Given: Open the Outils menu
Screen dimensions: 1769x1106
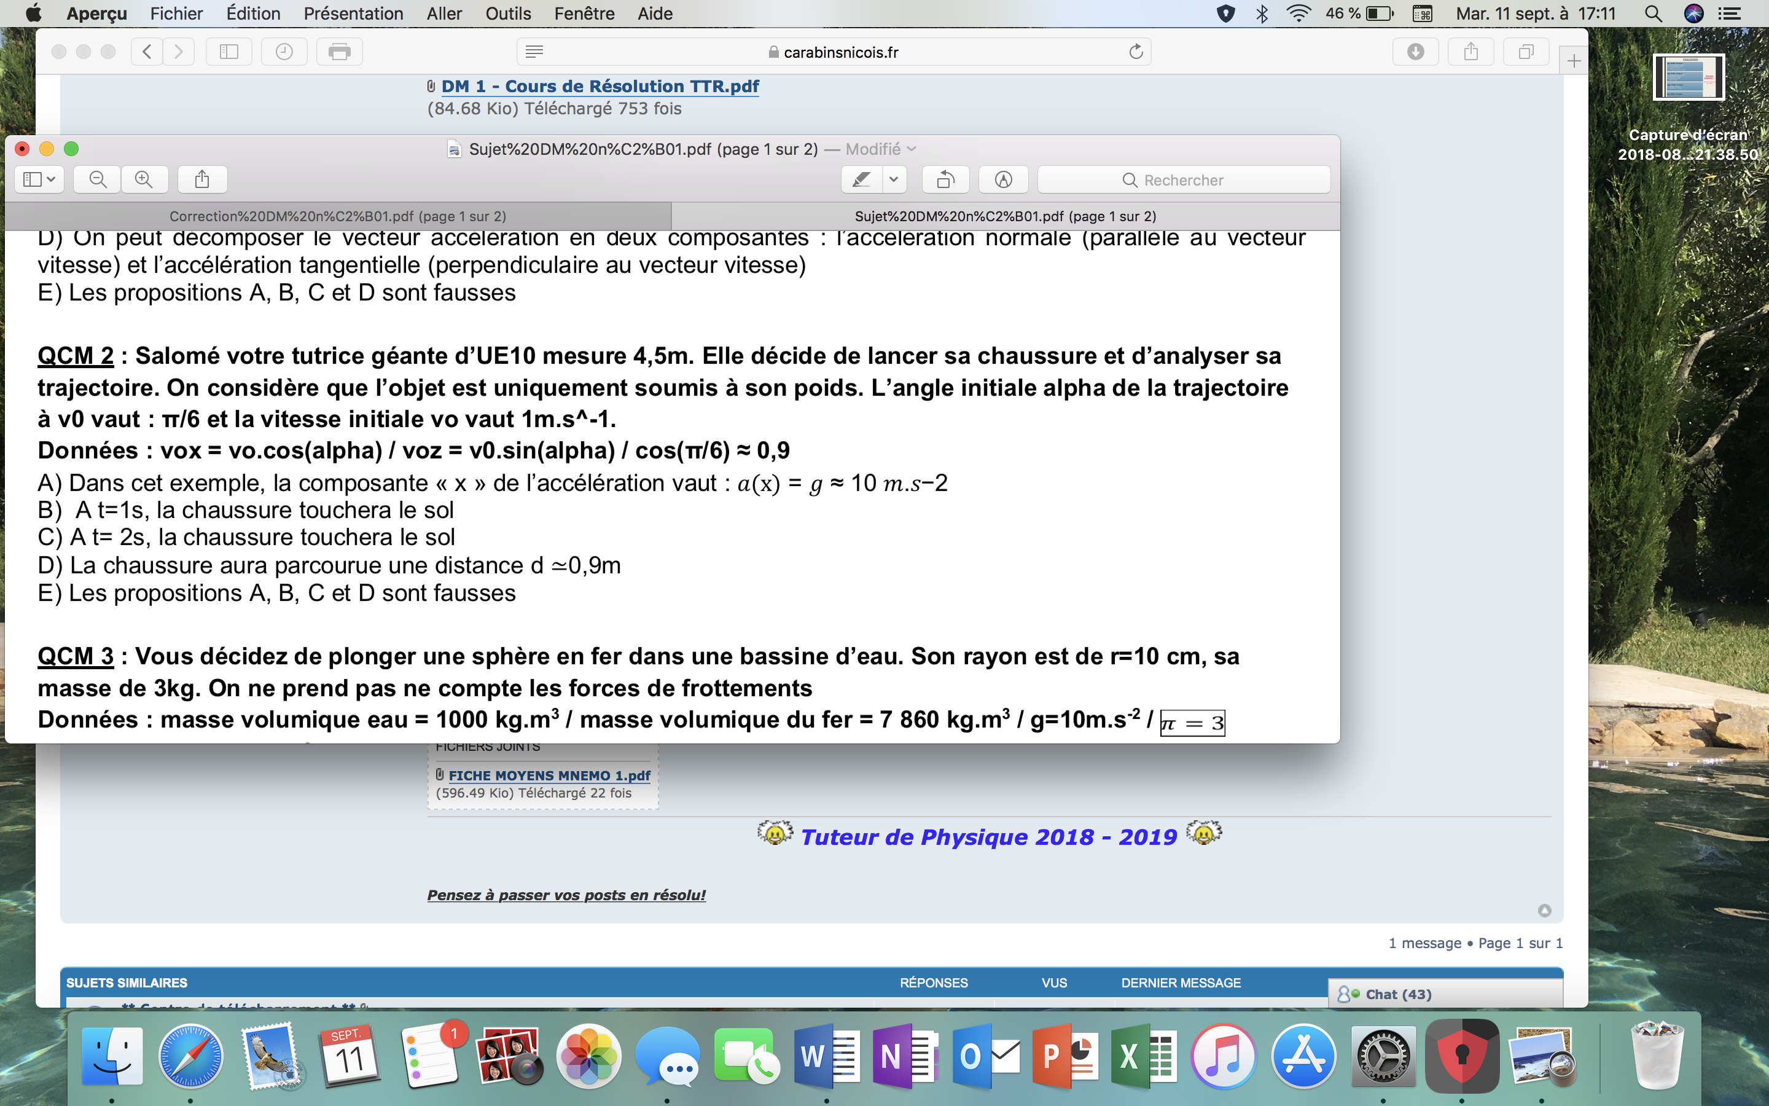Looking at the screenshot, I should 508,13.
